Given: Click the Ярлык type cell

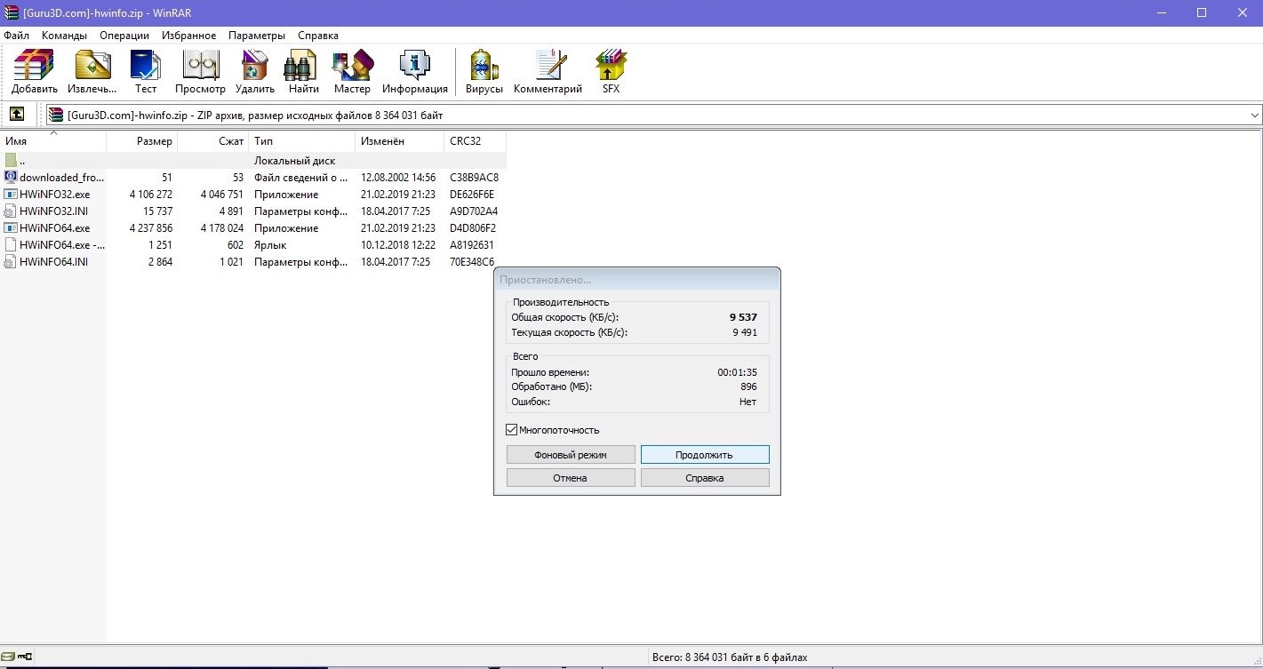Looking at the screenshot, I should coord(270,245).
